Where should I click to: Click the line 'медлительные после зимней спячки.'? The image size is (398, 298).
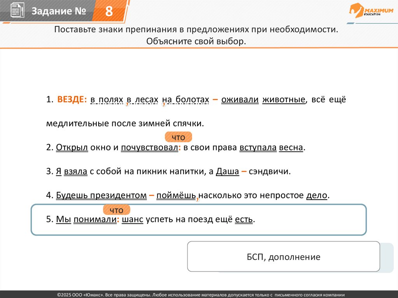pyautogui.click(x=125, y=124)
